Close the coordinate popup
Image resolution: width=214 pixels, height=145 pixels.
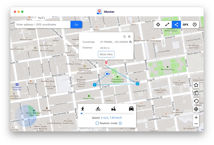click(x=129, y=36)
